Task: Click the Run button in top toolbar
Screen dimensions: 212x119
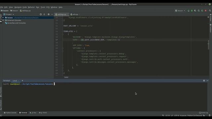Action: [x=188, y=11]
